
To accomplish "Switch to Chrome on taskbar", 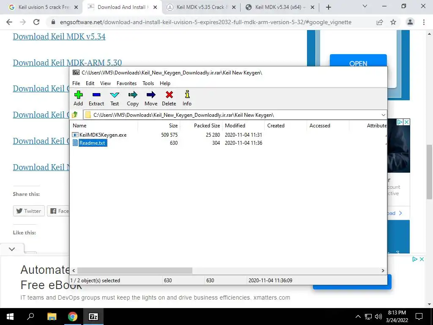I will click(73, 317).
